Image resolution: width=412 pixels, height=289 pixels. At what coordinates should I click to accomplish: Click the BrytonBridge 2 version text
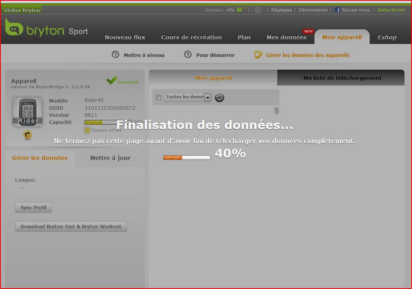point(50,87)
